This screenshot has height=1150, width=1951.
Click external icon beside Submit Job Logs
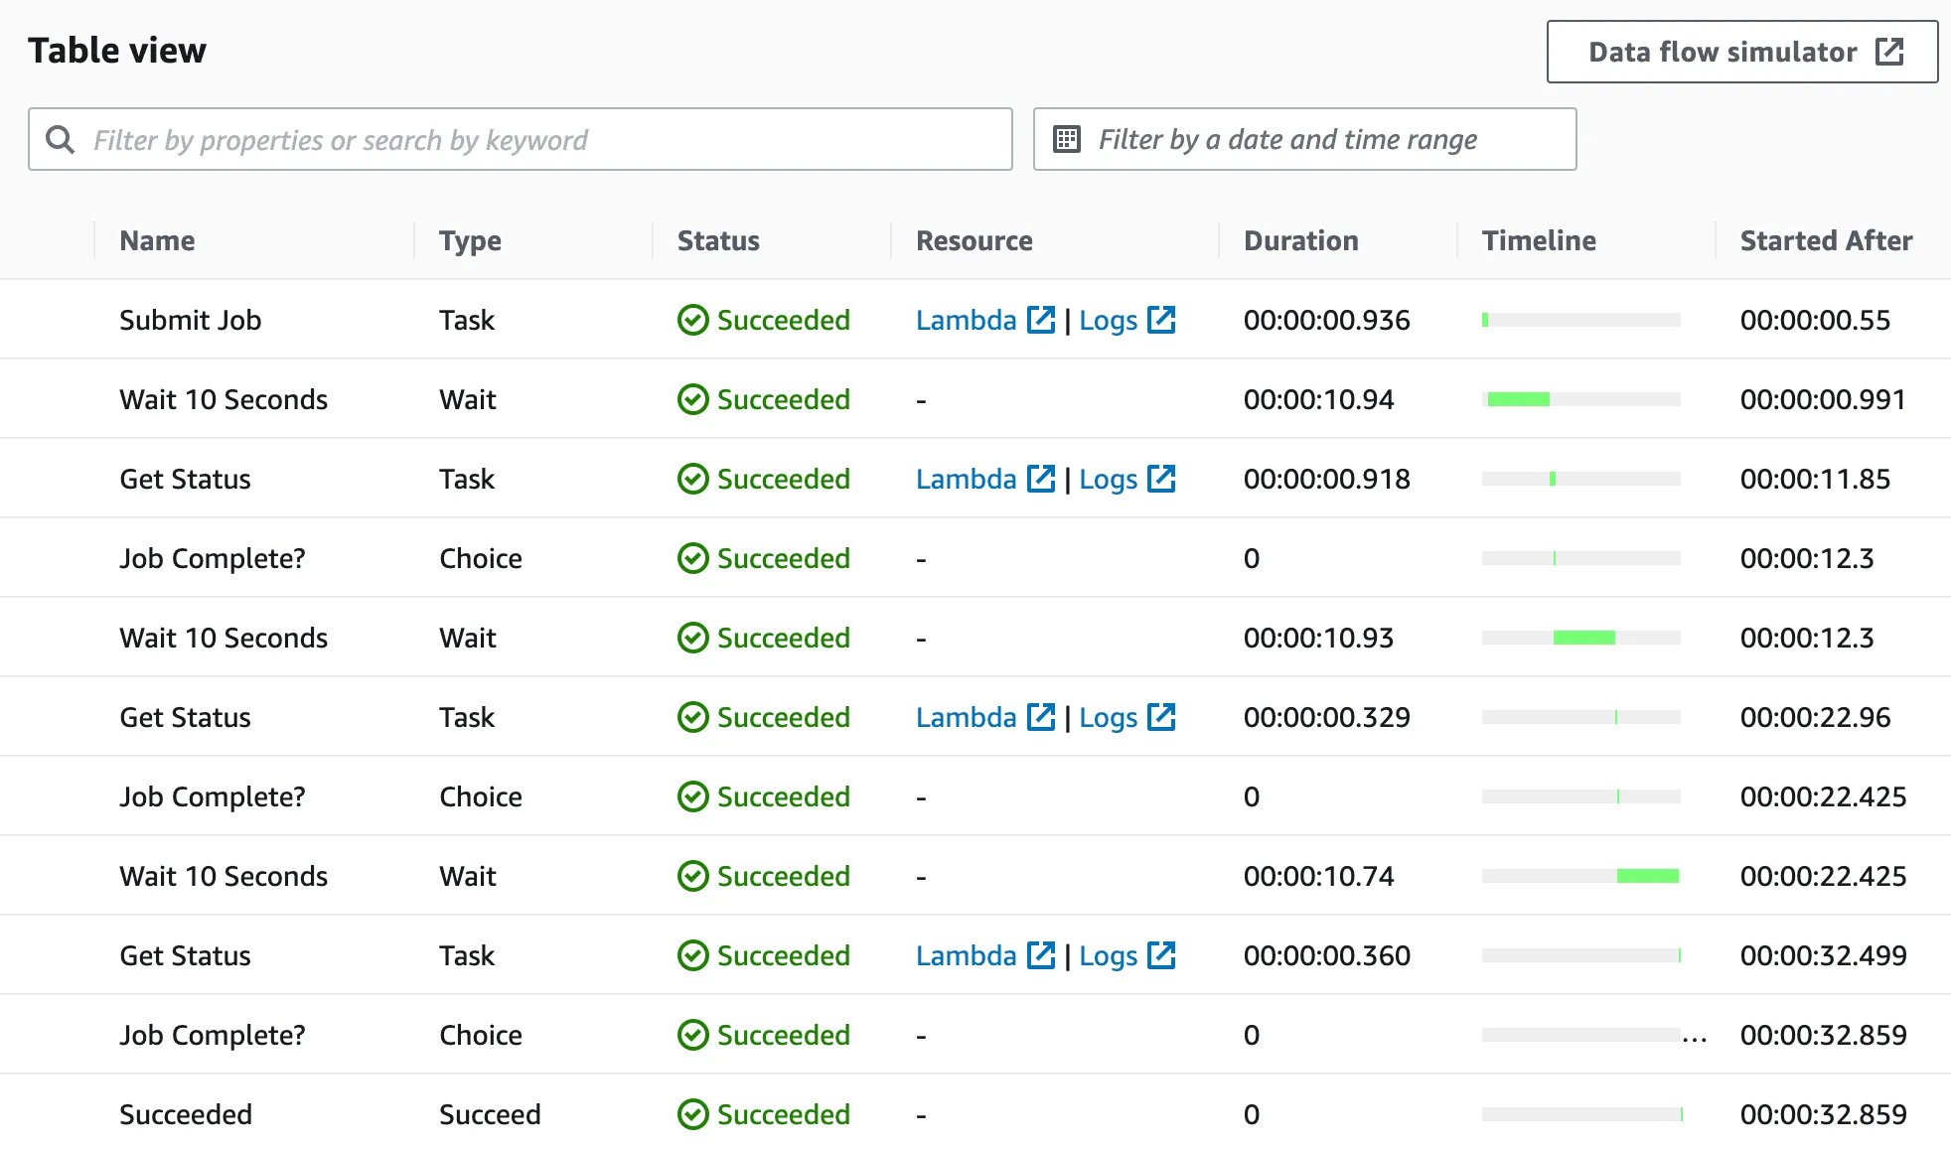tap(1161, 320)
